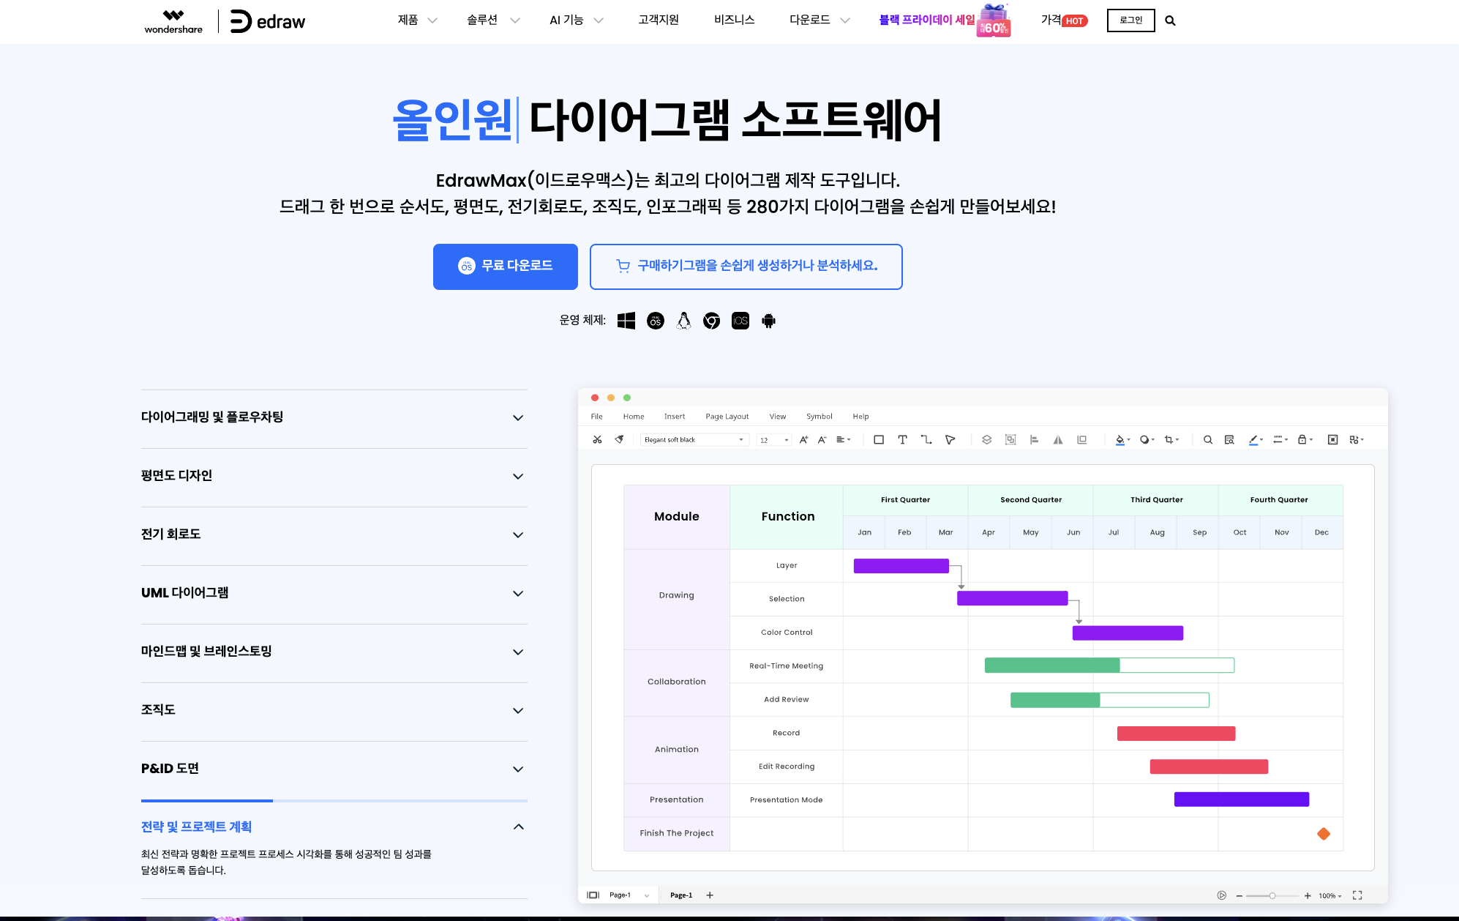Expand the P&ID 도면 section
The height and width of the screenshot is (921, 1459).
click(334, 769)
